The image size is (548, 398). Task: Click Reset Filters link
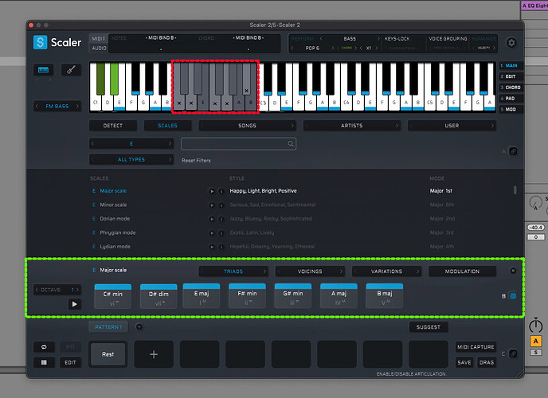(196, 161)
